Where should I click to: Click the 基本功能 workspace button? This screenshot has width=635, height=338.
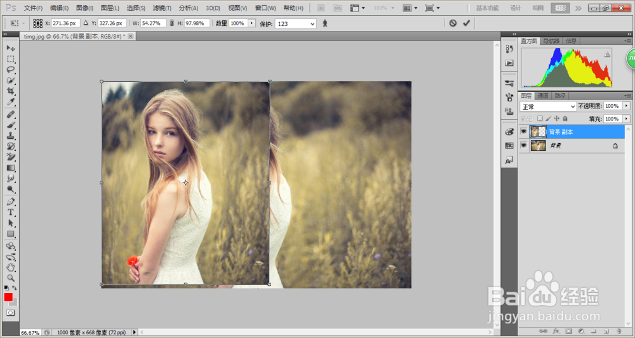487,8
